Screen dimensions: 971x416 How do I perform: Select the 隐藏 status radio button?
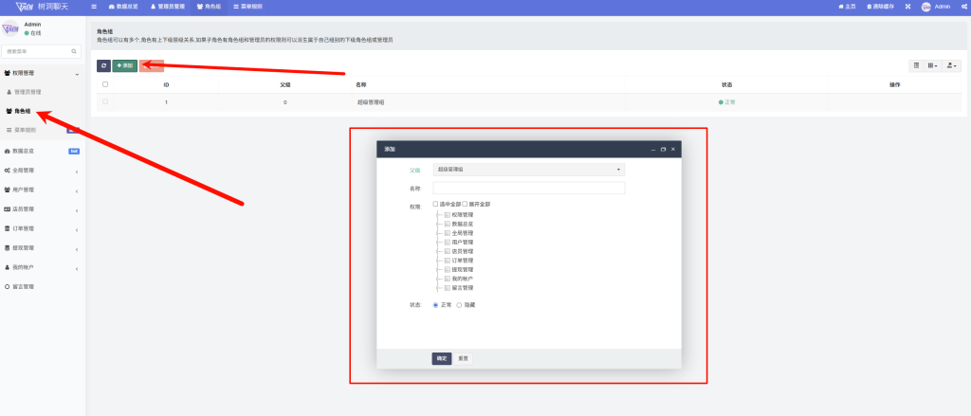tap(460, 305)
